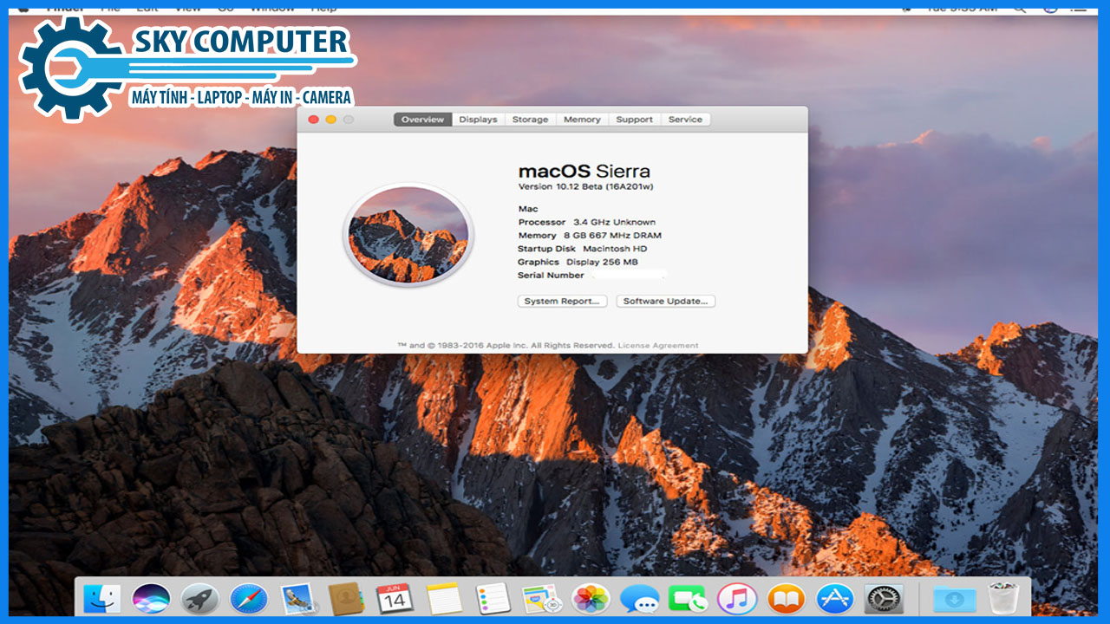
Task: Go to the Support tab
Action: coord(634,120)
